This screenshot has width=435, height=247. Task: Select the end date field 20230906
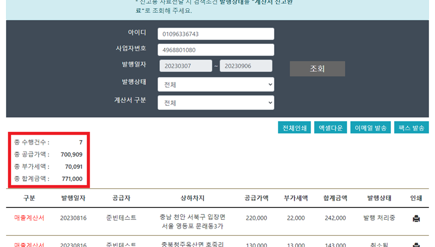pos(246,66)
